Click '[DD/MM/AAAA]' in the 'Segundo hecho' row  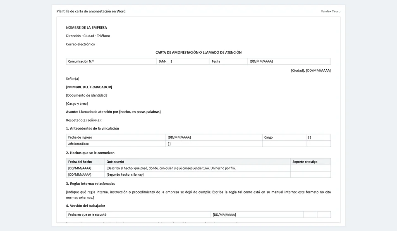coord(85,174)
